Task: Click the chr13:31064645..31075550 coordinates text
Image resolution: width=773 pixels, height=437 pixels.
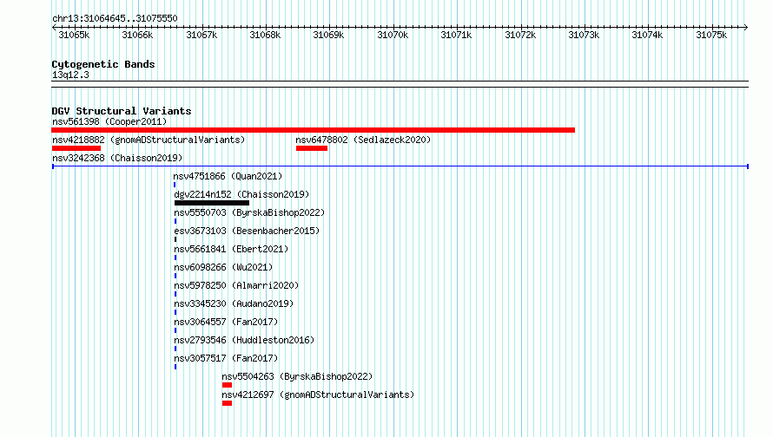Action: pos(115,18)
